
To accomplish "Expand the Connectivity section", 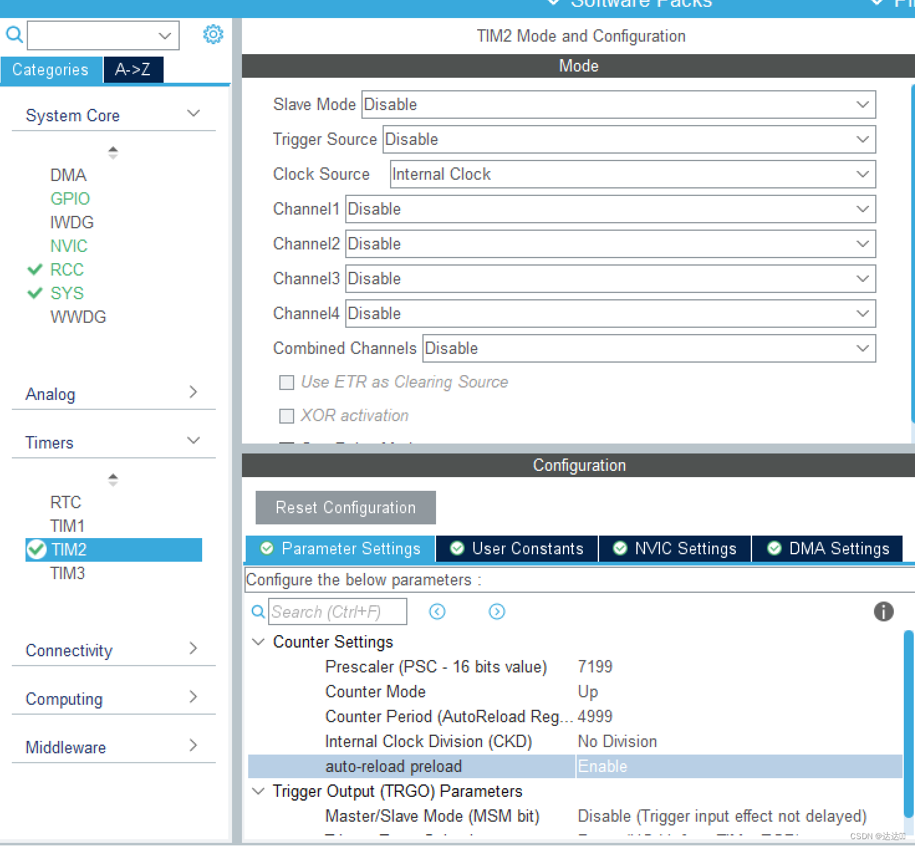I will point(193,649).
